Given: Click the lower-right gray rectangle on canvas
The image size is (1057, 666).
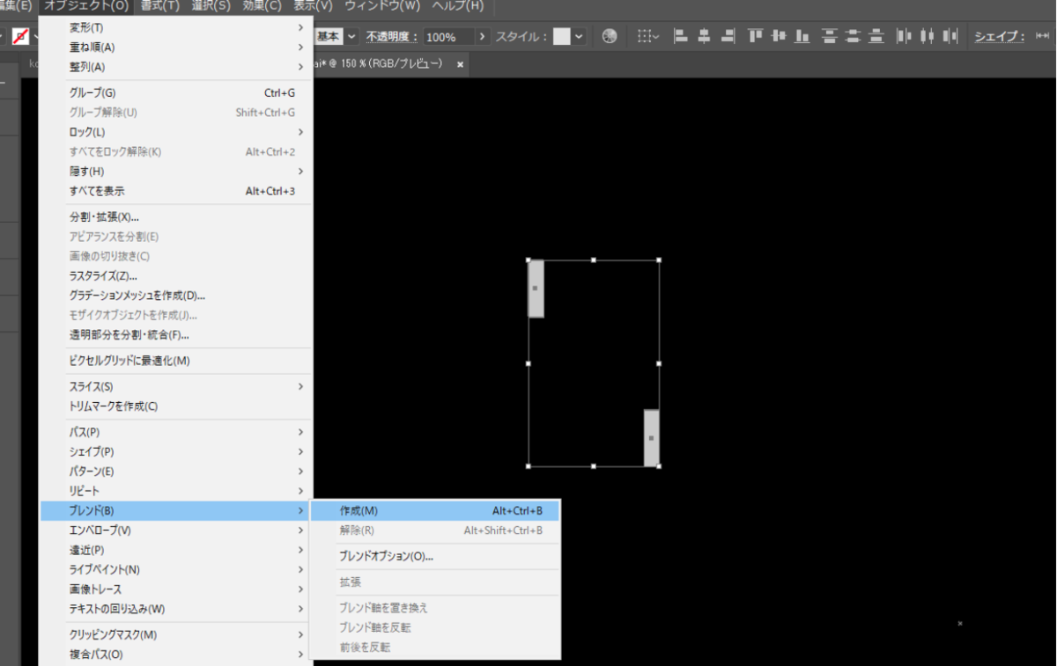Looking at the screenshot, I should click(x=652, y=438).
